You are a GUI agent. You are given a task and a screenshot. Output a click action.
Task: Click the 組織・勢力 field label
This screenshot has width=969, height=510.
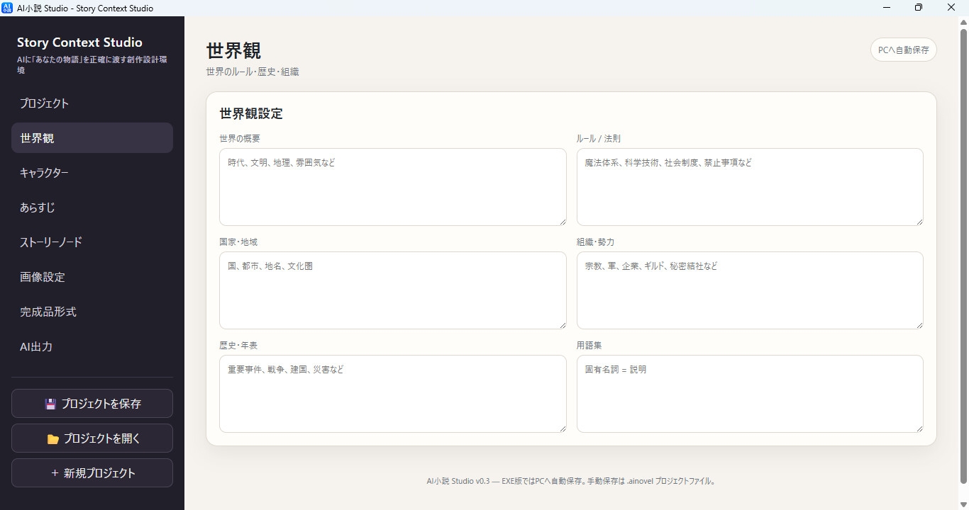(x=595, y=242)
